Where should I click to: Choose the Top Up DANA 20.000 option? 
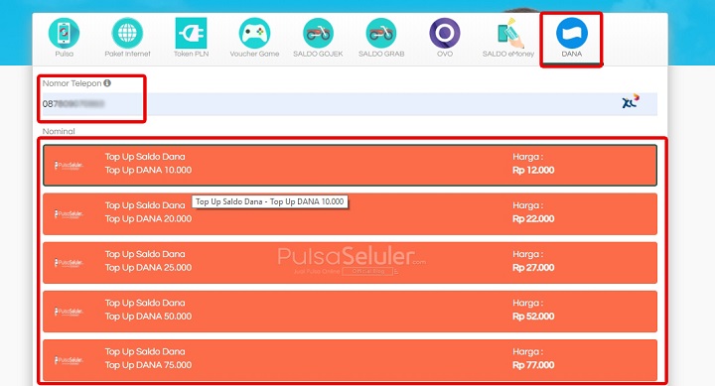350,214
